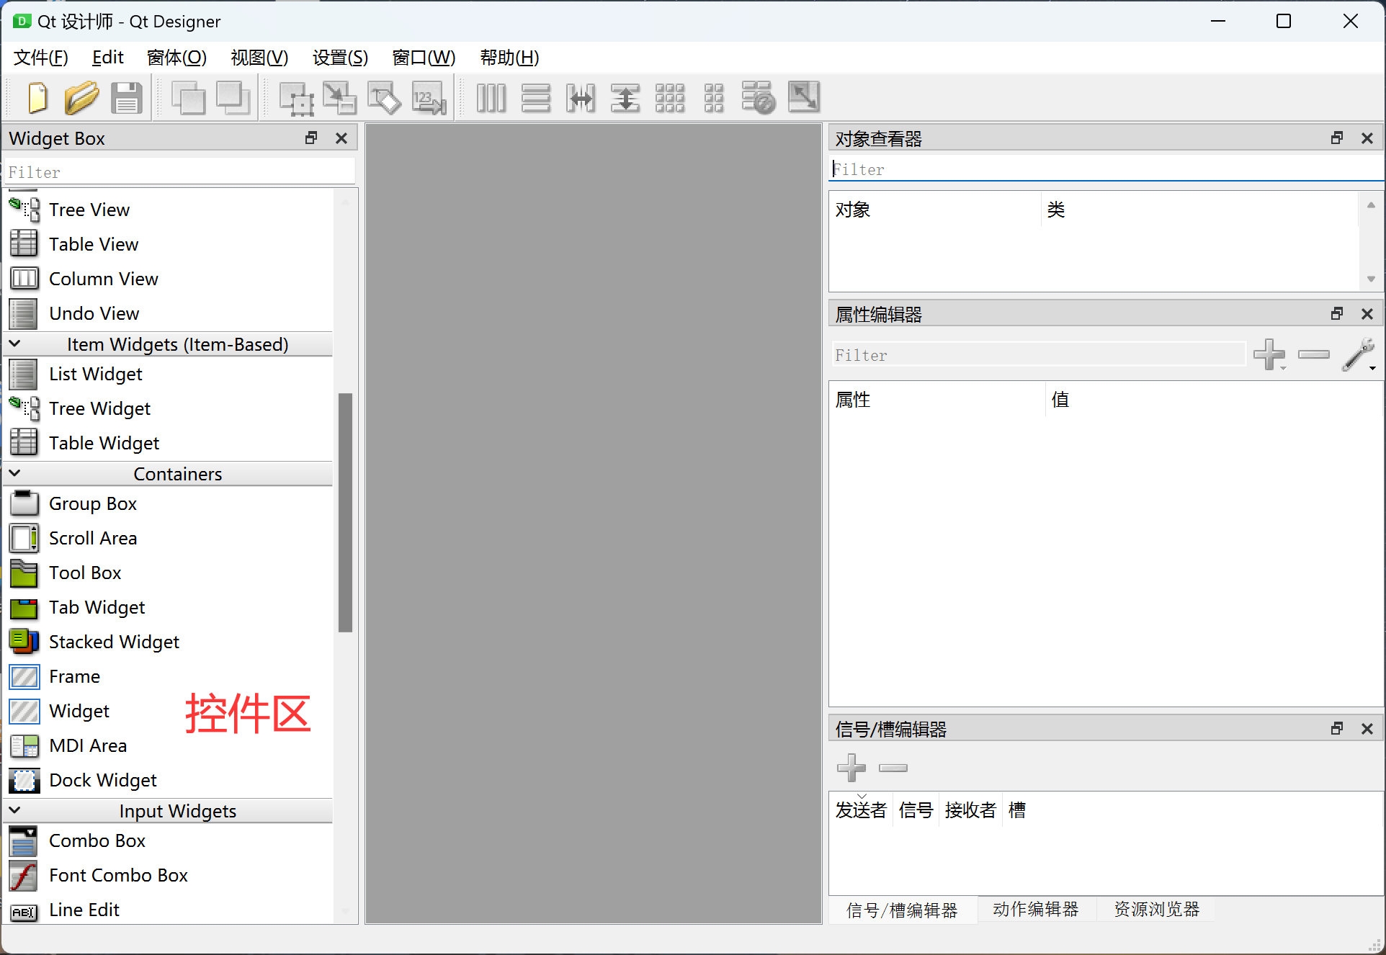The width and height of the screenshot is (1386, 955).
Task: Click the open file toolbar icon
Action: (82, 97)
